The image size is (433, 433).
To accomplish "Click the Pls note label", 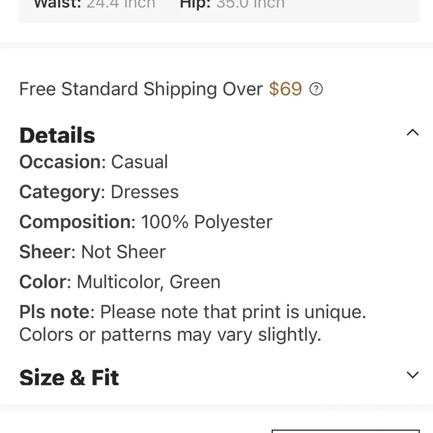I will (54, 312).
